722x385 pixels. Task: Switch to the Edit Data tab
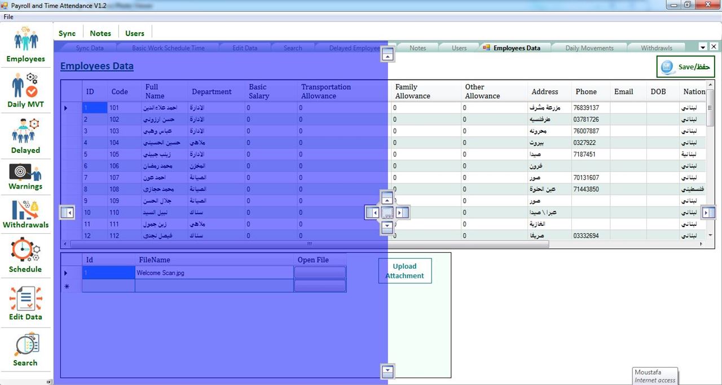click(245, 48)
